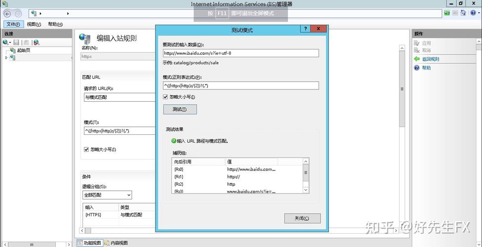Viewport: 482px width, 247px height.
Task: Click the 输入 column header in conditions
Action: tap(101, 207)
